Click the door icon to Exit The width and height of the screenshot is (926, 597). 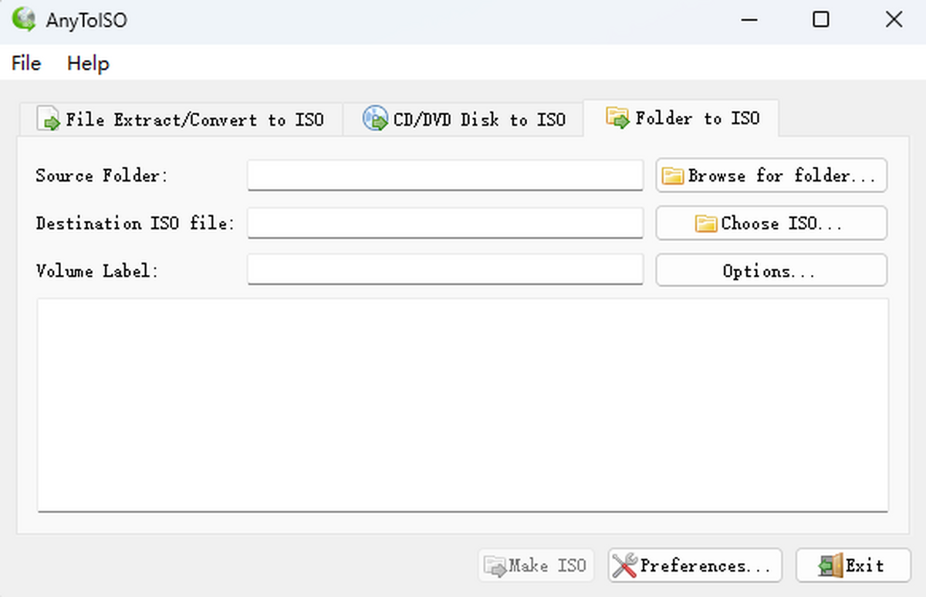click(x=830, y=566)
